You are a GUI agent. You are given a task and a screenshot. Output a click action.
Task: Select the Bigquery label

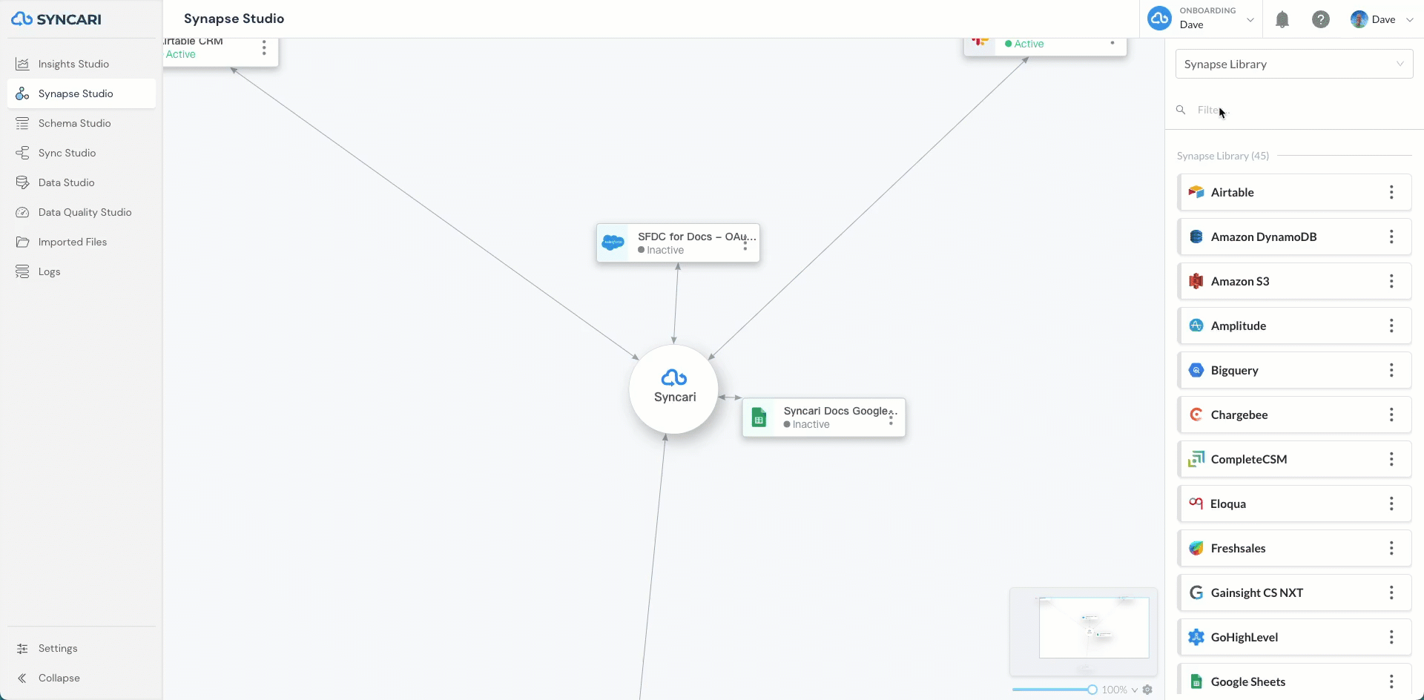(x=1235, y=370)
